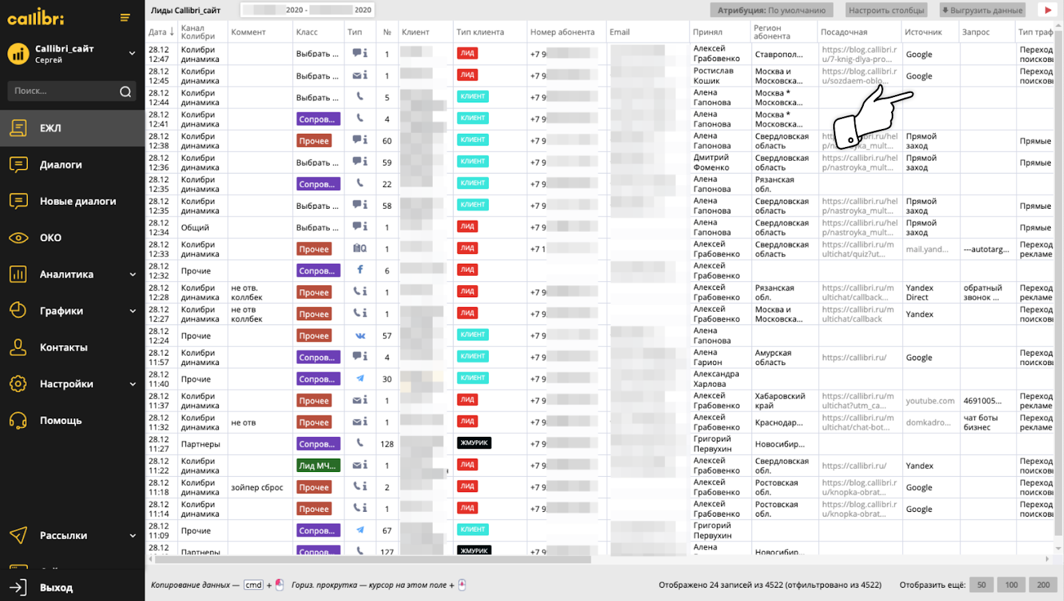
Task: Open the Callibri_сайт account dropdown
Action: tap(132, 53)
